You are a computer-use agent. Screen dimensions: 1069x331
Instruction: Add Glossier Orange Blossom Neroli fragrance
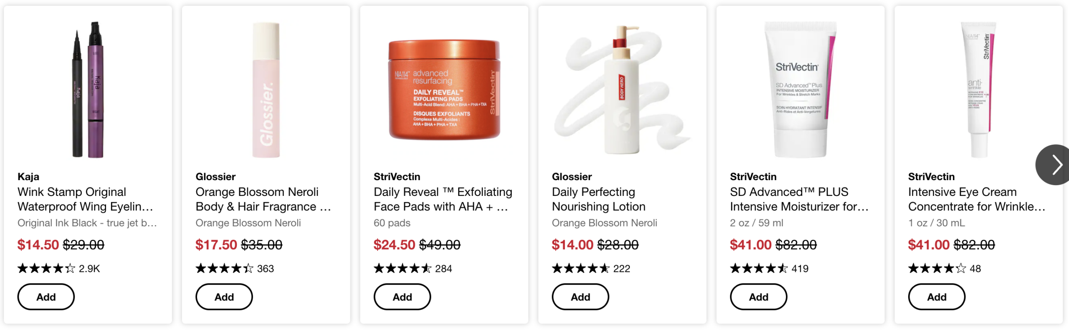[224, 297]
